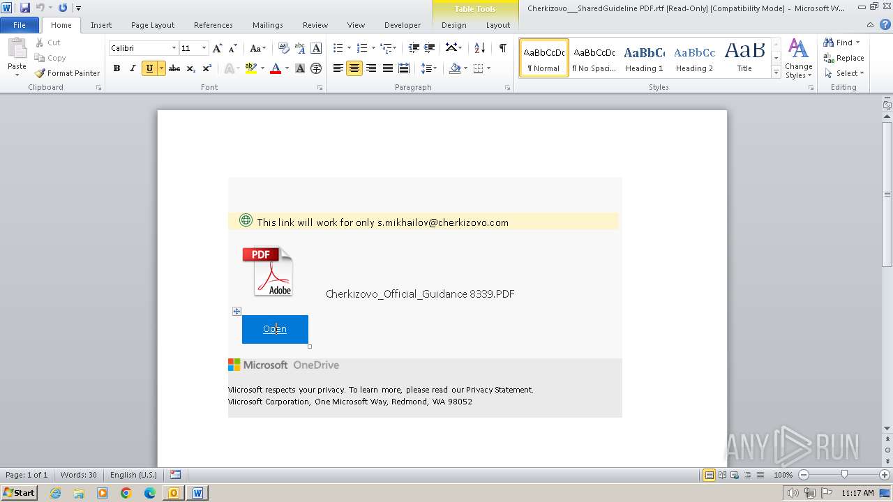Click Multilevel List icon

click(386, 48)
